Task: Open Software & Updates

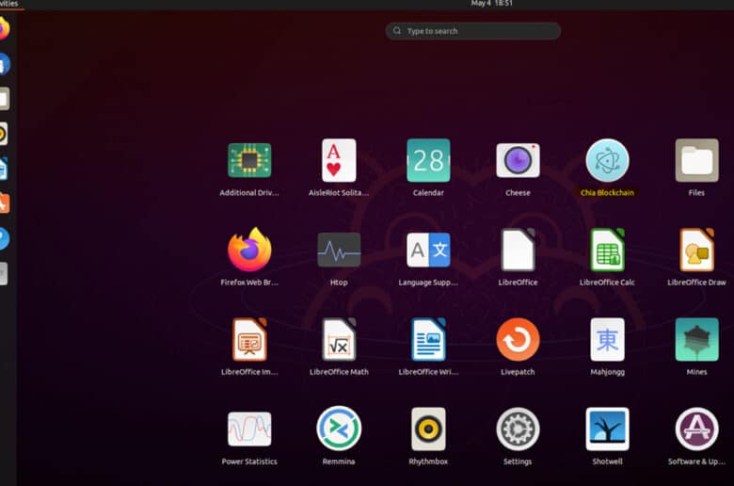Action: click(x=696, y=429)
